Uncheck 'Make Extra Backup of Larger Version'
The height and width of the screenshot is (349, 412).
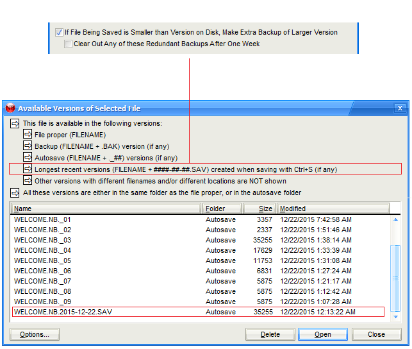coord(59,32)
